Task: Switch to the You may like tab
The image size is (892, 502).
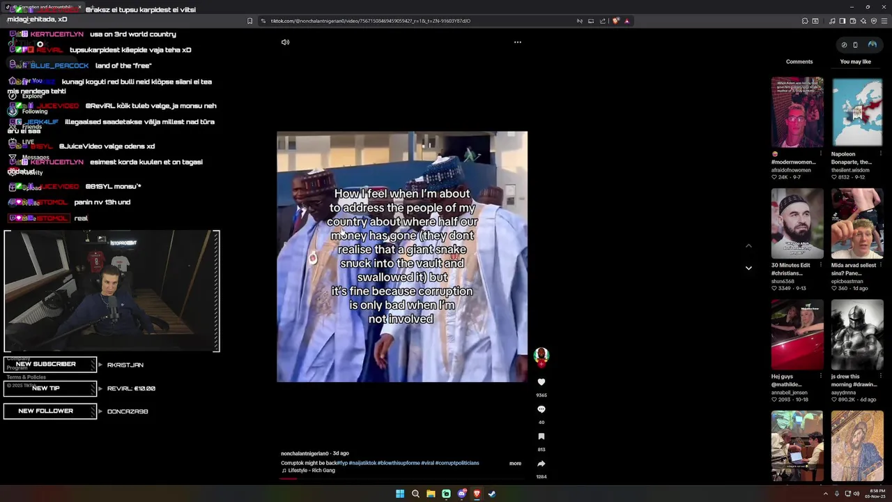Action: pos(855,61)
